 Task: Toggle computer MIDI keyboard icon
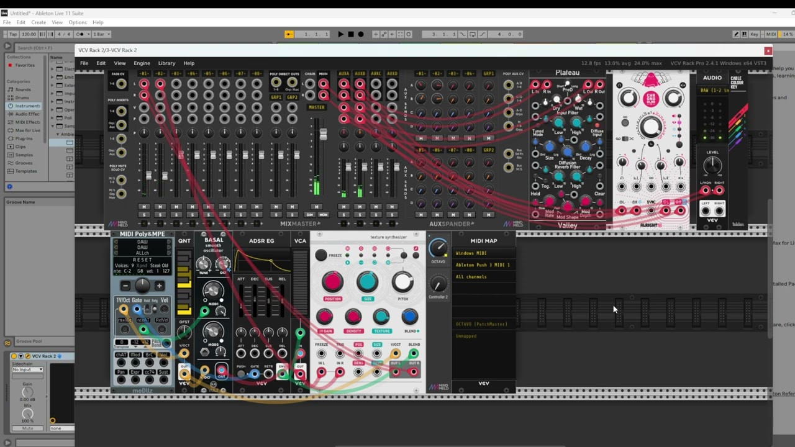coord(745,34)
